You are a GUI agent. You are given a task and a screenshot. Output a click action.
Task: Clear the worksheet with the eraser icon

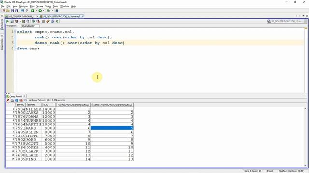pyautogui.click(x=48, y=21)
